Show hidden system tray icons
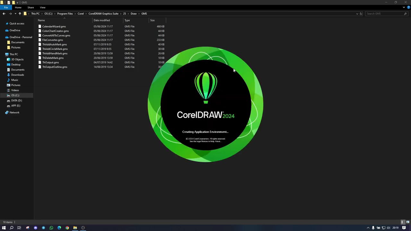 pos(368,228)
